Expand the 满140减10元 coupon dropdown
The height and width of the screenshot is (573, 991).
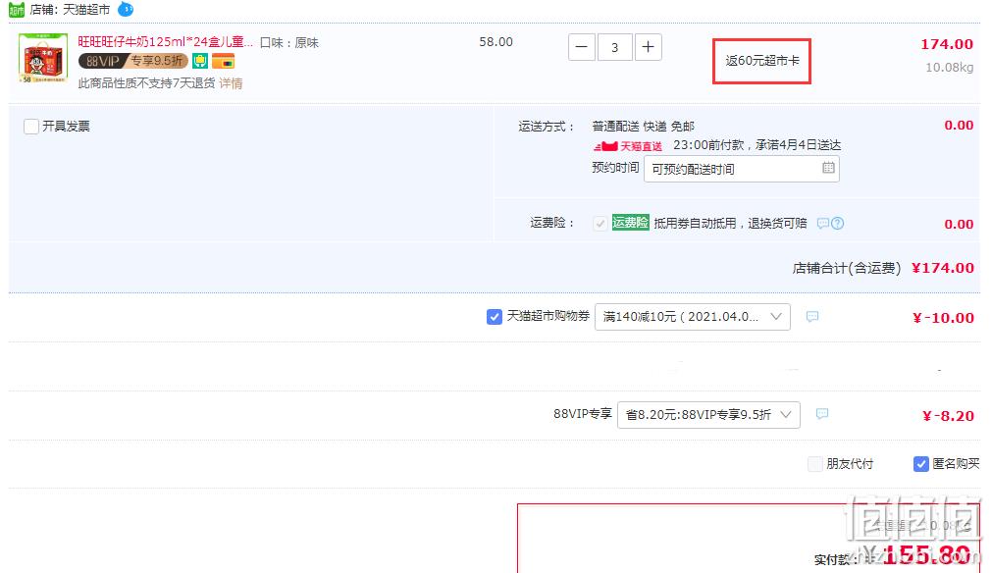(692, 317)
